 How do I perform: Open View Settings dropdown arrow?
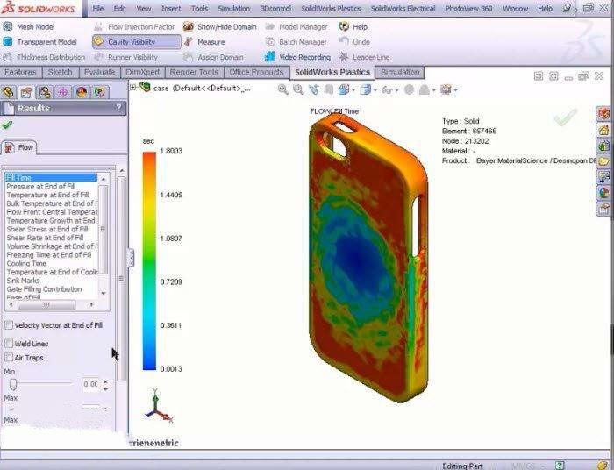(x=455, y=90)
